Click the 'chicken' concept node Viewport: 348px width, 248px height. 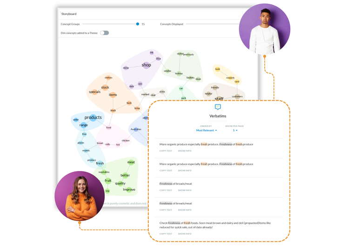tap(126, 141)
